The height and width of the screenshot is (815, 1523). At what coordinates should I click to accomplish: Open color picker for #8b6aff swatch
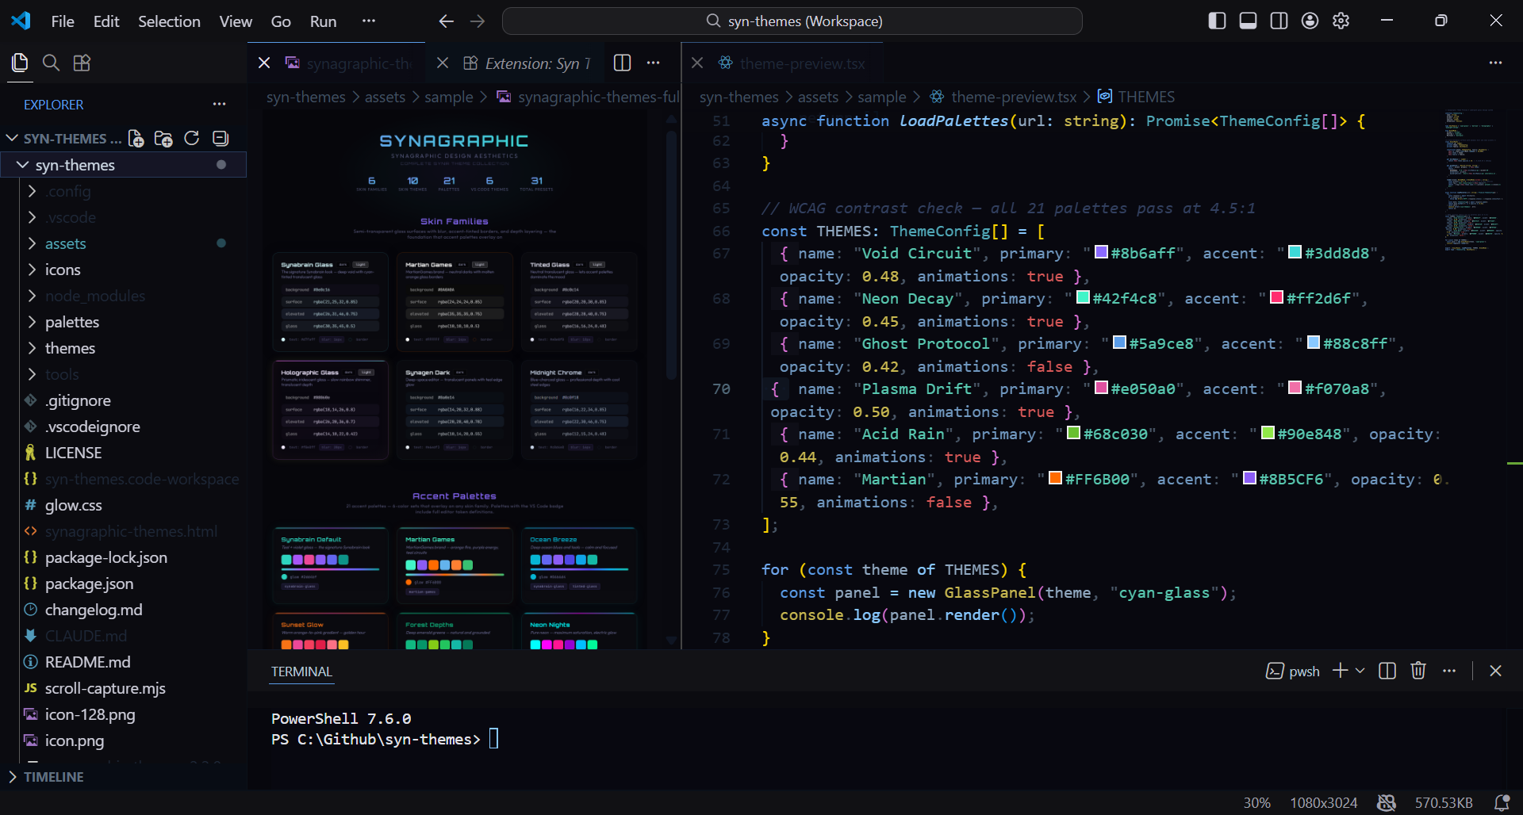[1101, 253]
